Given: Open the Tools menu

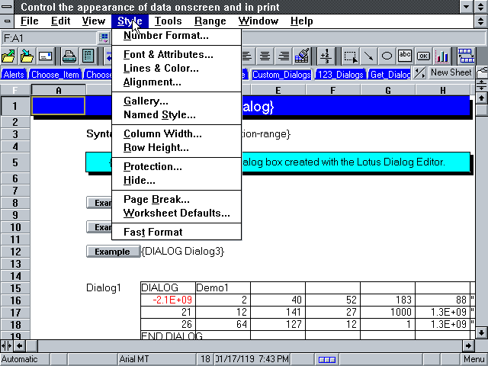Looking at the screenshot, I should pyautogui.click(x=169, y=21).
